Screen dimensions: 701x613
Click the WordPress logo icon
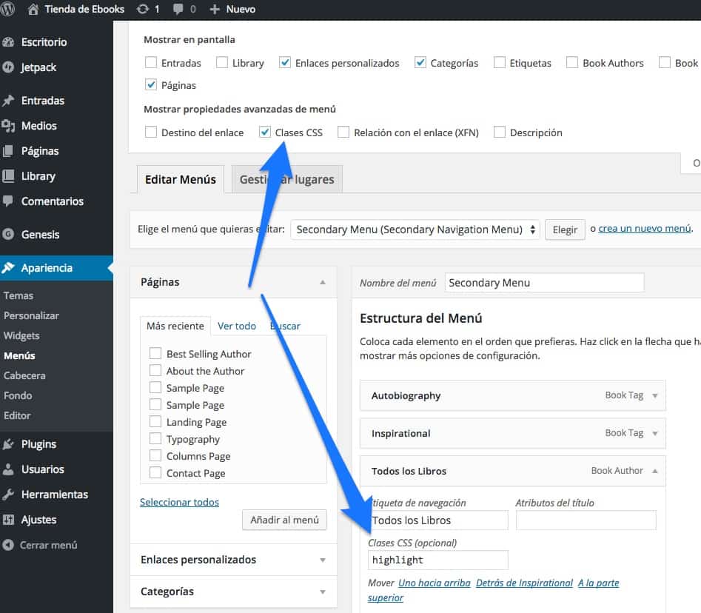tap(7, 9)
